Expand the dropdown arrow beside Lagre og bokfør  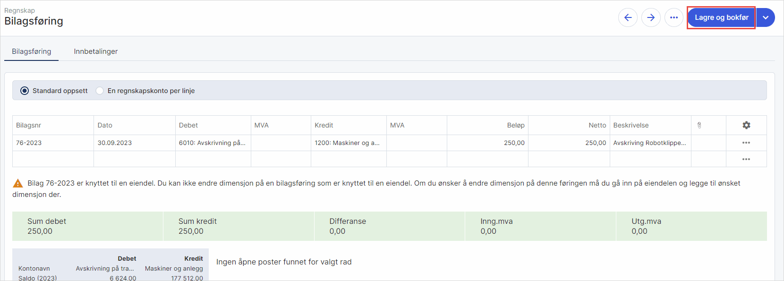(x=766, y=17)
